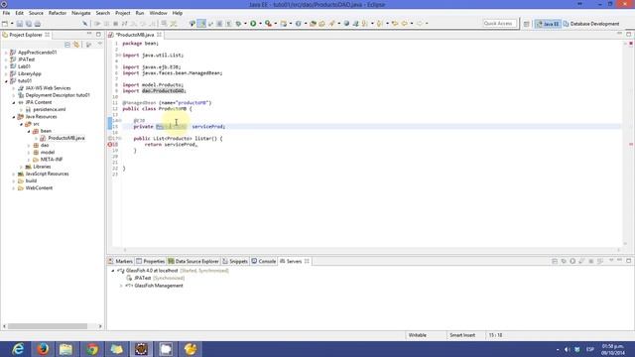Click the Open Perspective icon
Viewport: 635px width, 357px height.
point(526,24)
